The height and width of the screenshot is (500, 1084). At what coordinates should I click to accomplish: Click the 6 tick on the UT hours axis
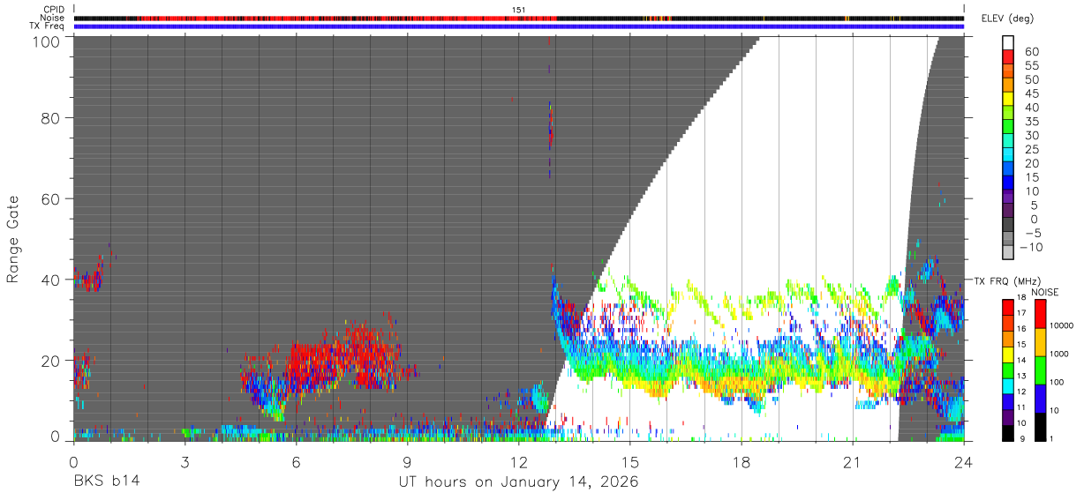coord(296,462)
